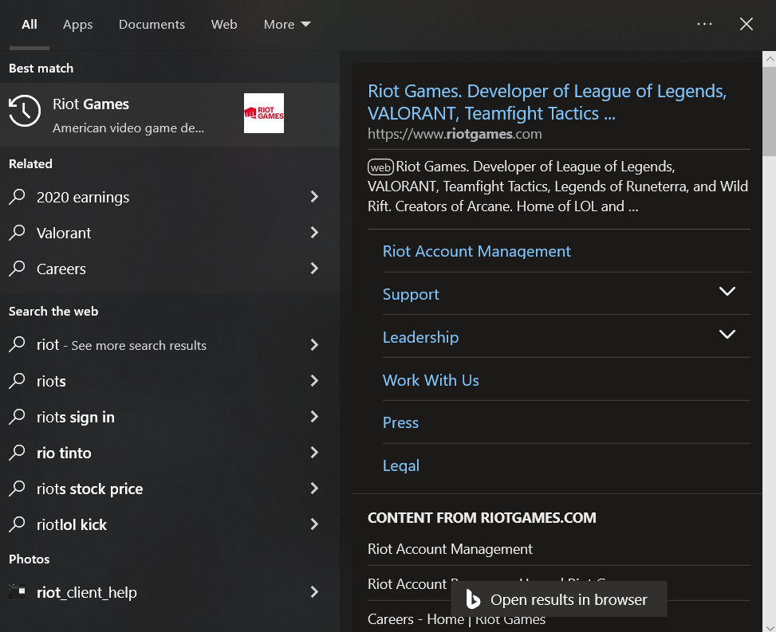
Task: Switch to the Apps tab
Action: 77,24
